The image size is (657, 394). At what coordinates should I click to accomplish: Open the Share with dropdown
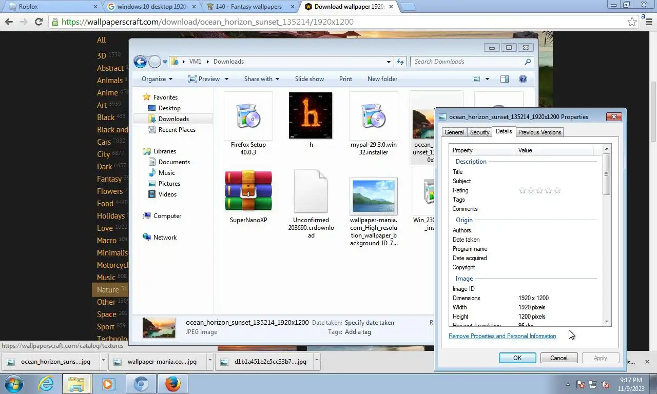point(262,79)
